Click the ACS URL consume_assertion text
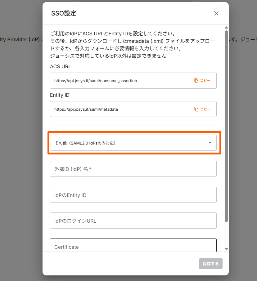This screenshot has height=281, width=257. (x=96, y=81)
